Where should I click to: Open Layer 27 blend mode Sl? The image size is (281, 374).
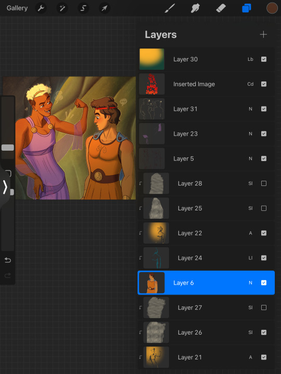[250, 308]
